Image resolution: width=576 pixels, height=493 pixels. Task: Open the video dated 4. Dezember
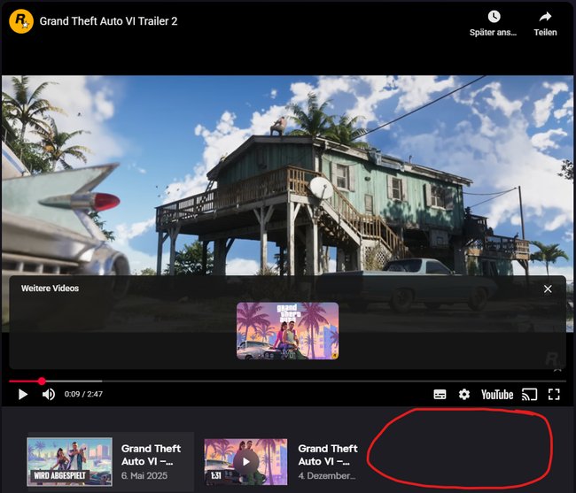pyautogui.click(x=328, y=462)
